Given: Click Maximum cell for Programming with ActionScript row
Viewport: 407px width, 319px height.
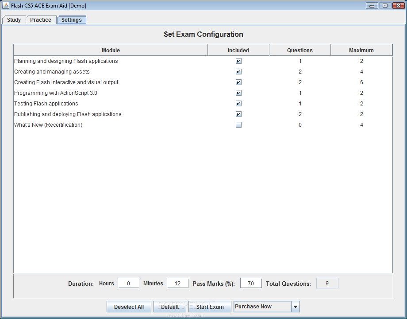Looking at the screenshot, I should click(x=361, y=93).
